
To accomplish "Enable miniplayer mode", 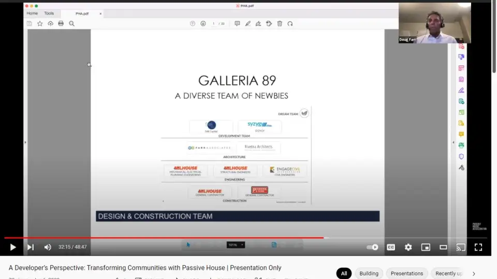I will pyautogui.click(x=426, y=247).
